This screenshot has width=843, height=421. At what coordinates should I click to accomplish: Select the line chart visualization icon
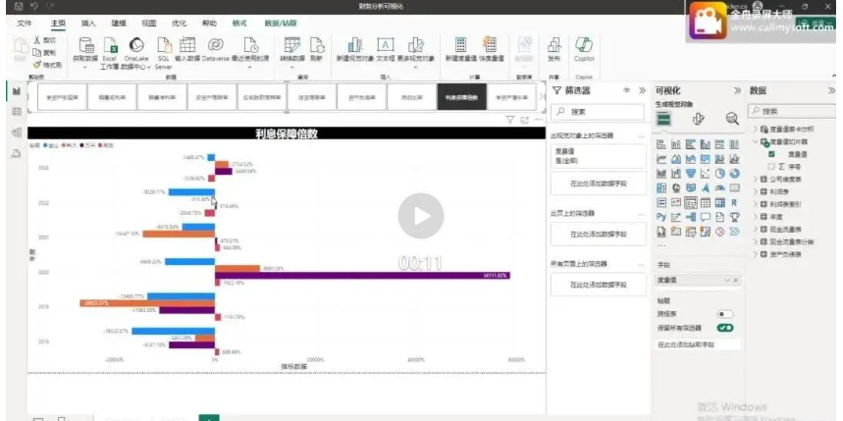click(661, 159)
